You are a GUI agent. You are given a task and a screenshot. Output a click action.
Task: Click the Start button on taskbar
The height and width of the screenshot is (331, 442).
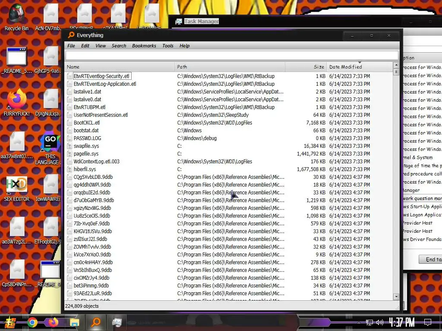coord(10,322)
